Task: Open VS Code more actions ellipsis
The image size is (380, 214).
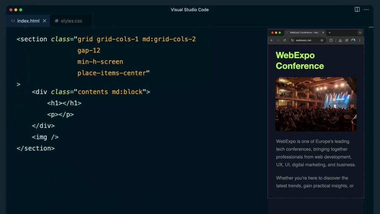Action: [x=366, y=10]
